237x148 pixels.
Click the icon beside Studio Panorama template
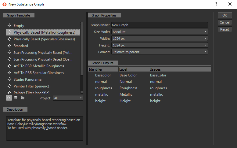(x=9, y=80)
